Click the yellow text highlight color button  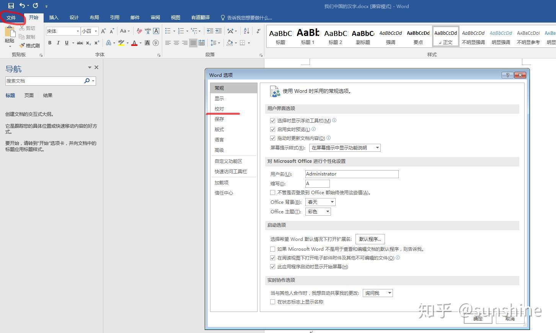point(121,43)
